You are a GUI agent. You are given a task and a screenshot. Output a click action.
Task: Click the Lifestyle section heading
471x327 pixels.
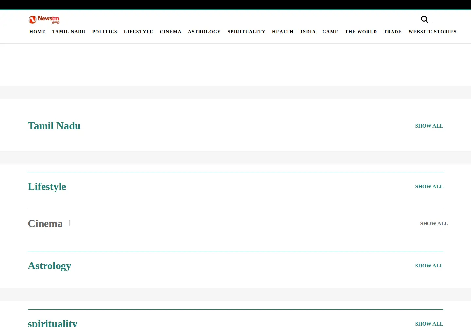47,187
